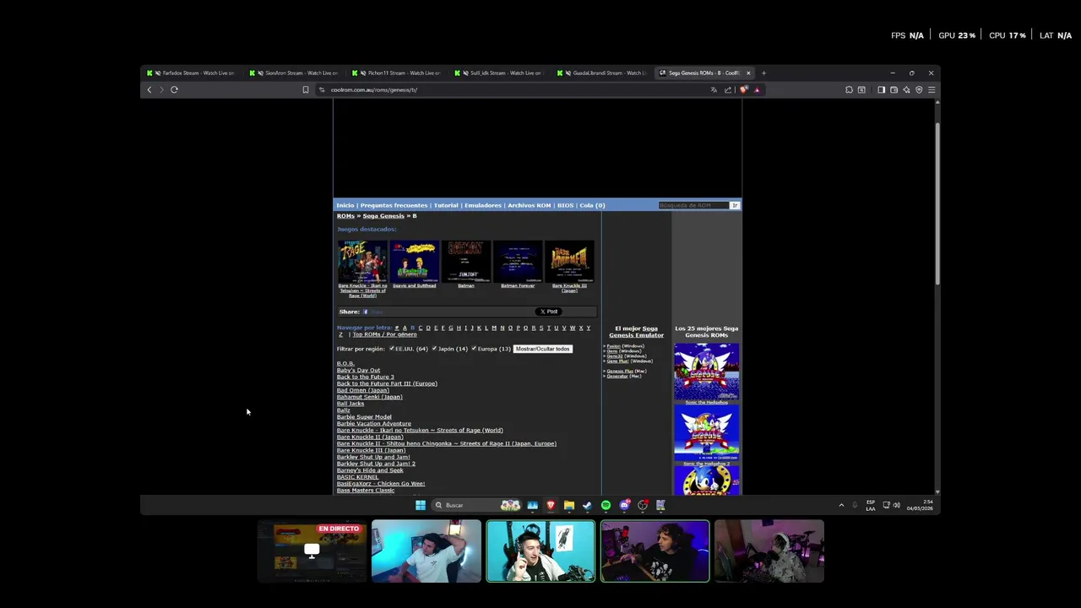Open a new browser tab with plus
The image size is (1081, 608).
pos(763,73)
